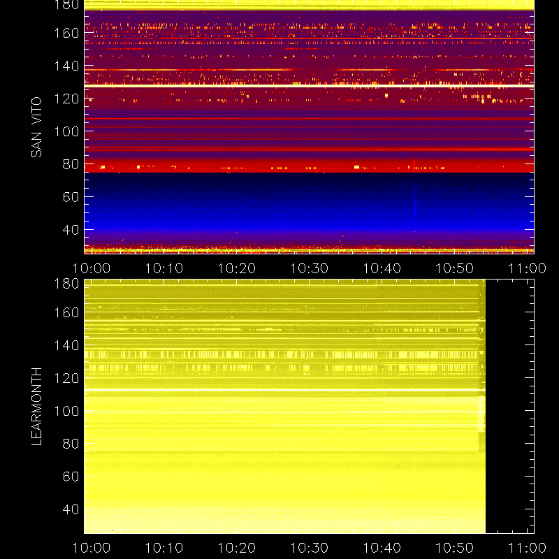Select San Vito plot's 100 frequency label

click(x=66, y=131)
